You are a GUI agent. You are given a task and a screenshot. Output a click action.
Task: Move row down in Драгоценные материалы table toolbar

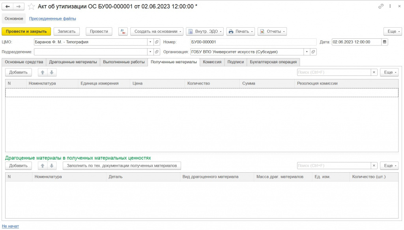click(x=52, y=166)
